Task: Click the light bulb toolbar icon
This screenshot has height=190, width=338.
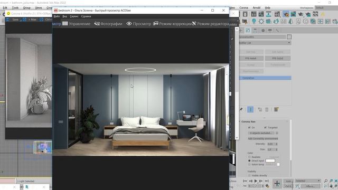Action: [x=254, y=21]
